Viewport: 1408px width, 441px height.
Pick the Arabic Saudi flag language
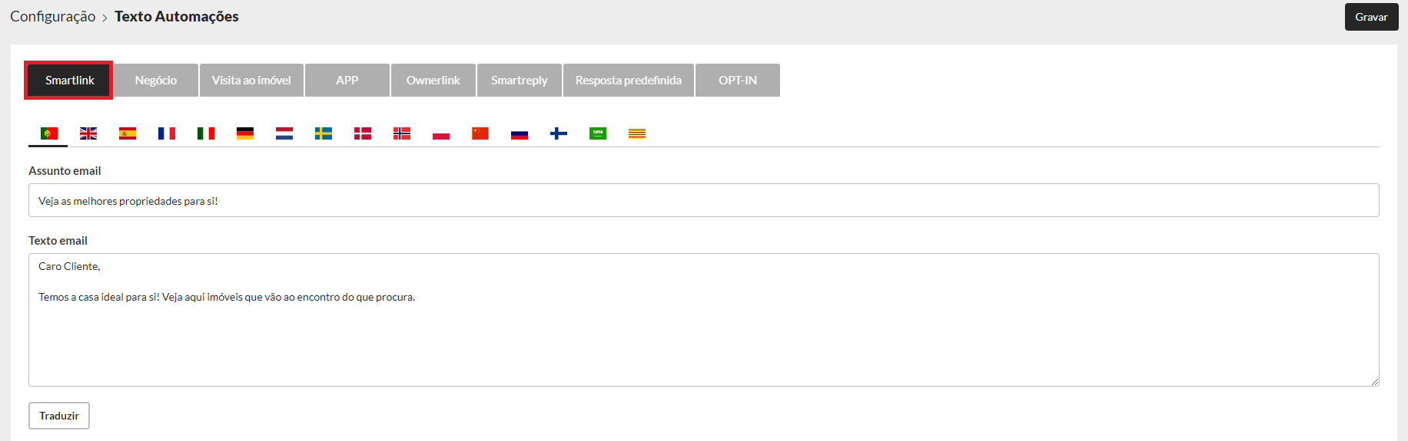click(x=598, y=133)
